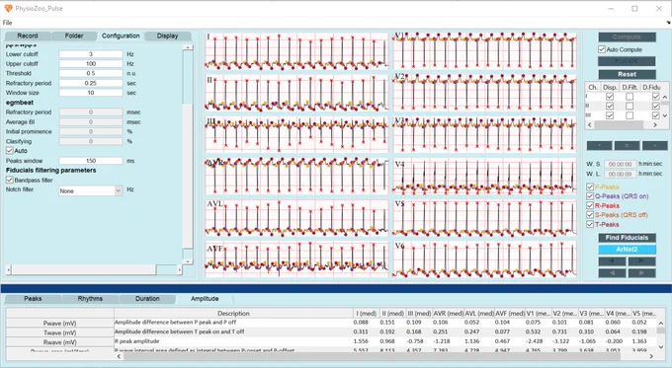Disable the Bandpass filter checkbox
The width and height of the screenshot is (672, 368).
tap(10, 181)
